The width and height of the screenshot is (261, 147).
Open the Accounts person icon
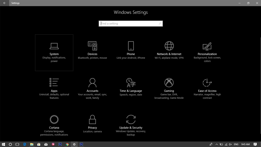pos(92,82)
